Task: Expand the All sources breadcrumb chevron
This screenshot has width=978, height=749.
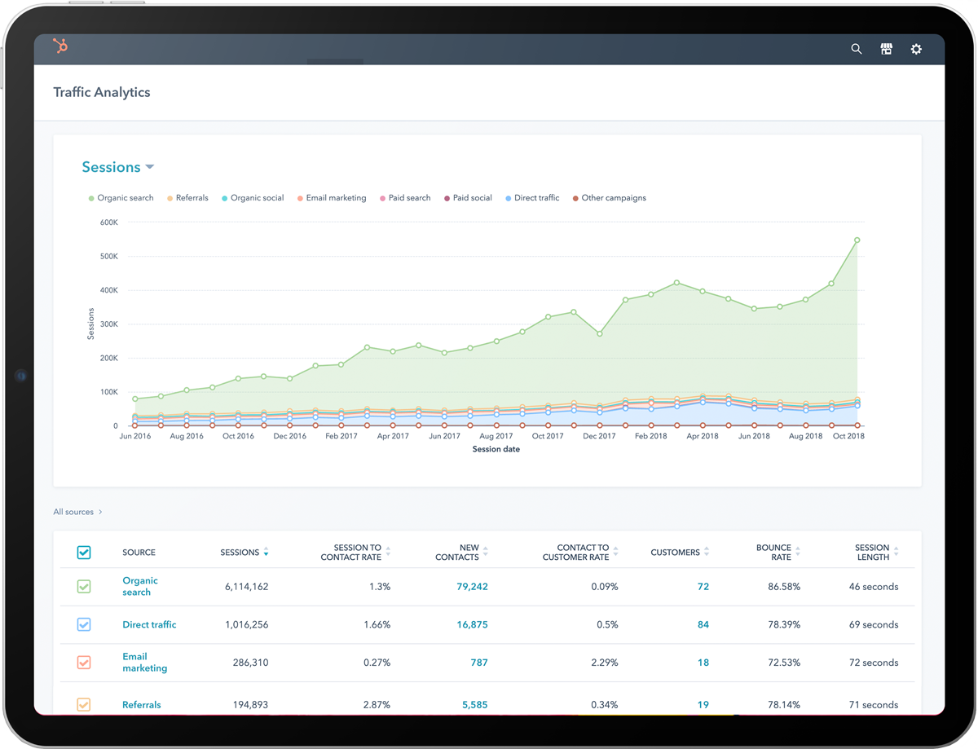Action: click(x=100, y=512)
